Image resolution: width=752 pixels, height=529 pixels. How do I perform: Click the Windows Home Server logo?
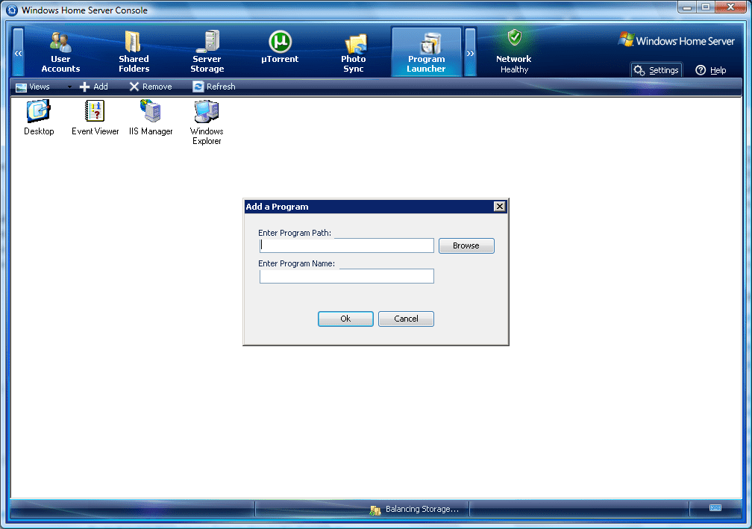pyautogui.click(x=676, y=40)
